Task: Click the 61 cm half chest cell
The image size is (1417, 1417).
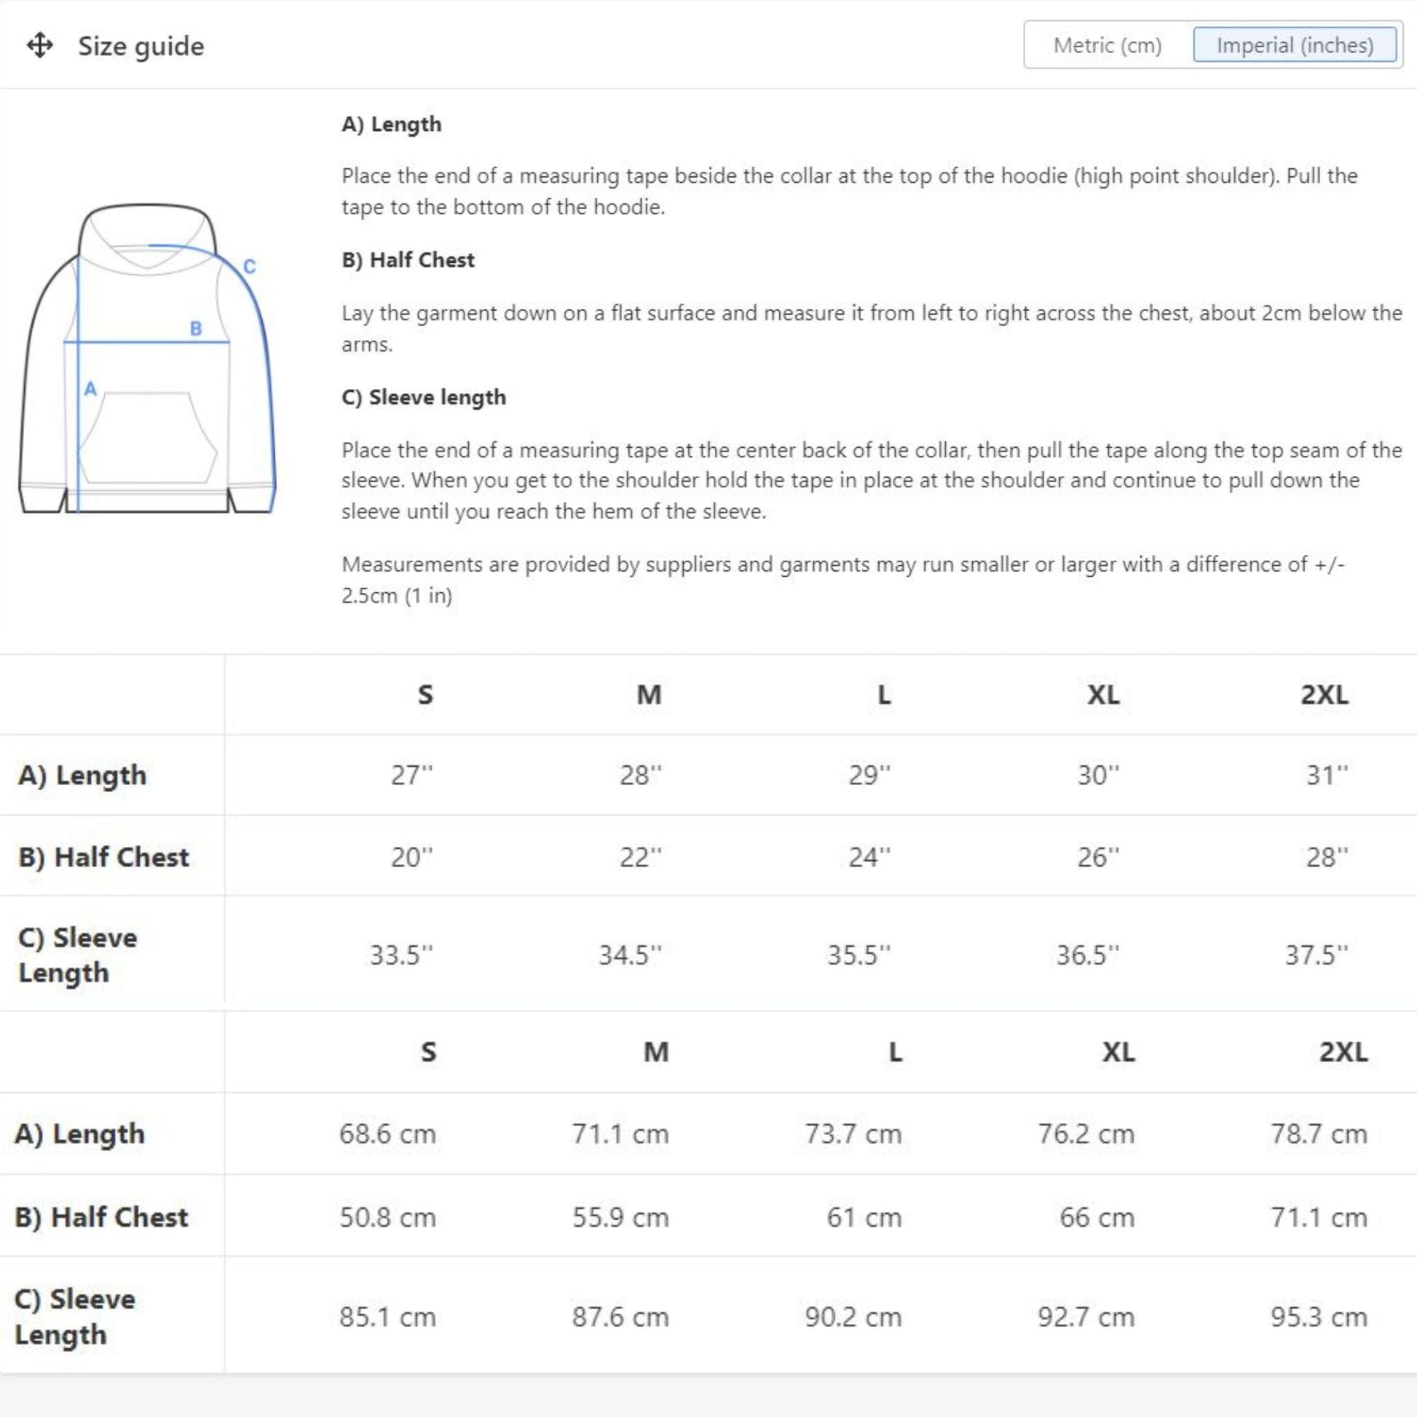Action: click(864, 1217)
